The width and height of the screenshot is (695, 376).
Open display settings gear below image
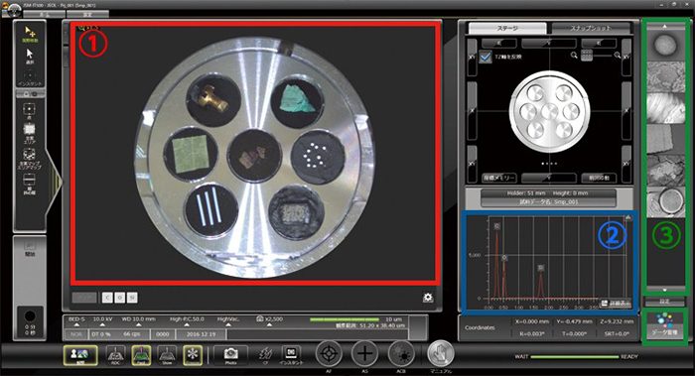428,298
